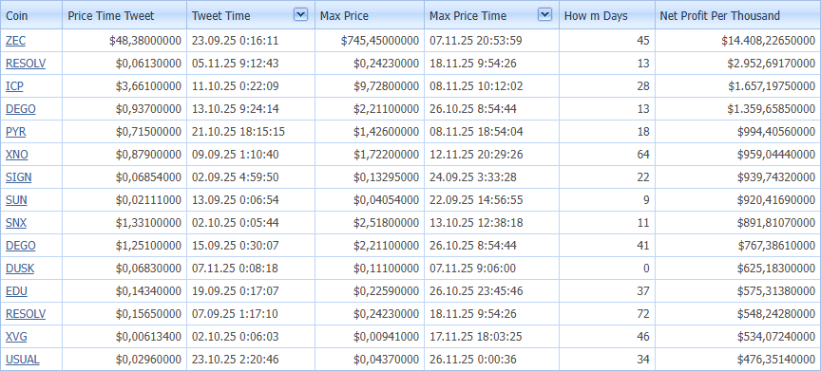This screenshot has width=821, height=371.
Task: Open the DEGO link priced $0,93700000
Action: [20, 109]
